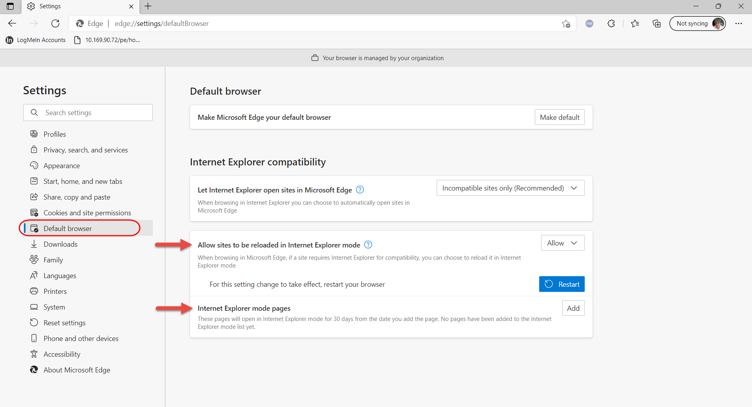The width and height of the screenshot is (752, 407).
Task: Open Cookies and site permissions section
Action: tap(88, 213)
